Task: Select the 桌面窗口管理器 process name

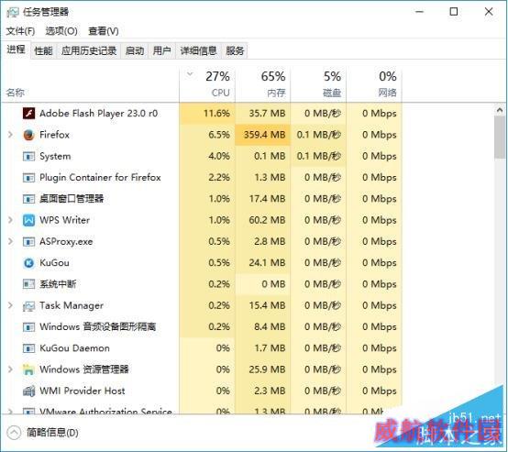Action: click(x=72, y=199)
